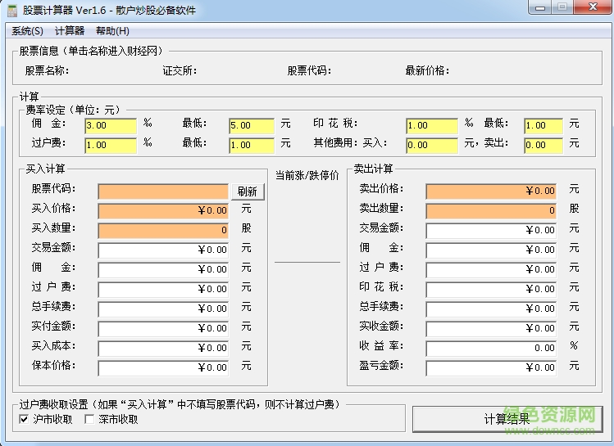614x446 pixels.
Task: Click the 佣金 result field in 卖出计算
Action: click(x=491, y=250)
